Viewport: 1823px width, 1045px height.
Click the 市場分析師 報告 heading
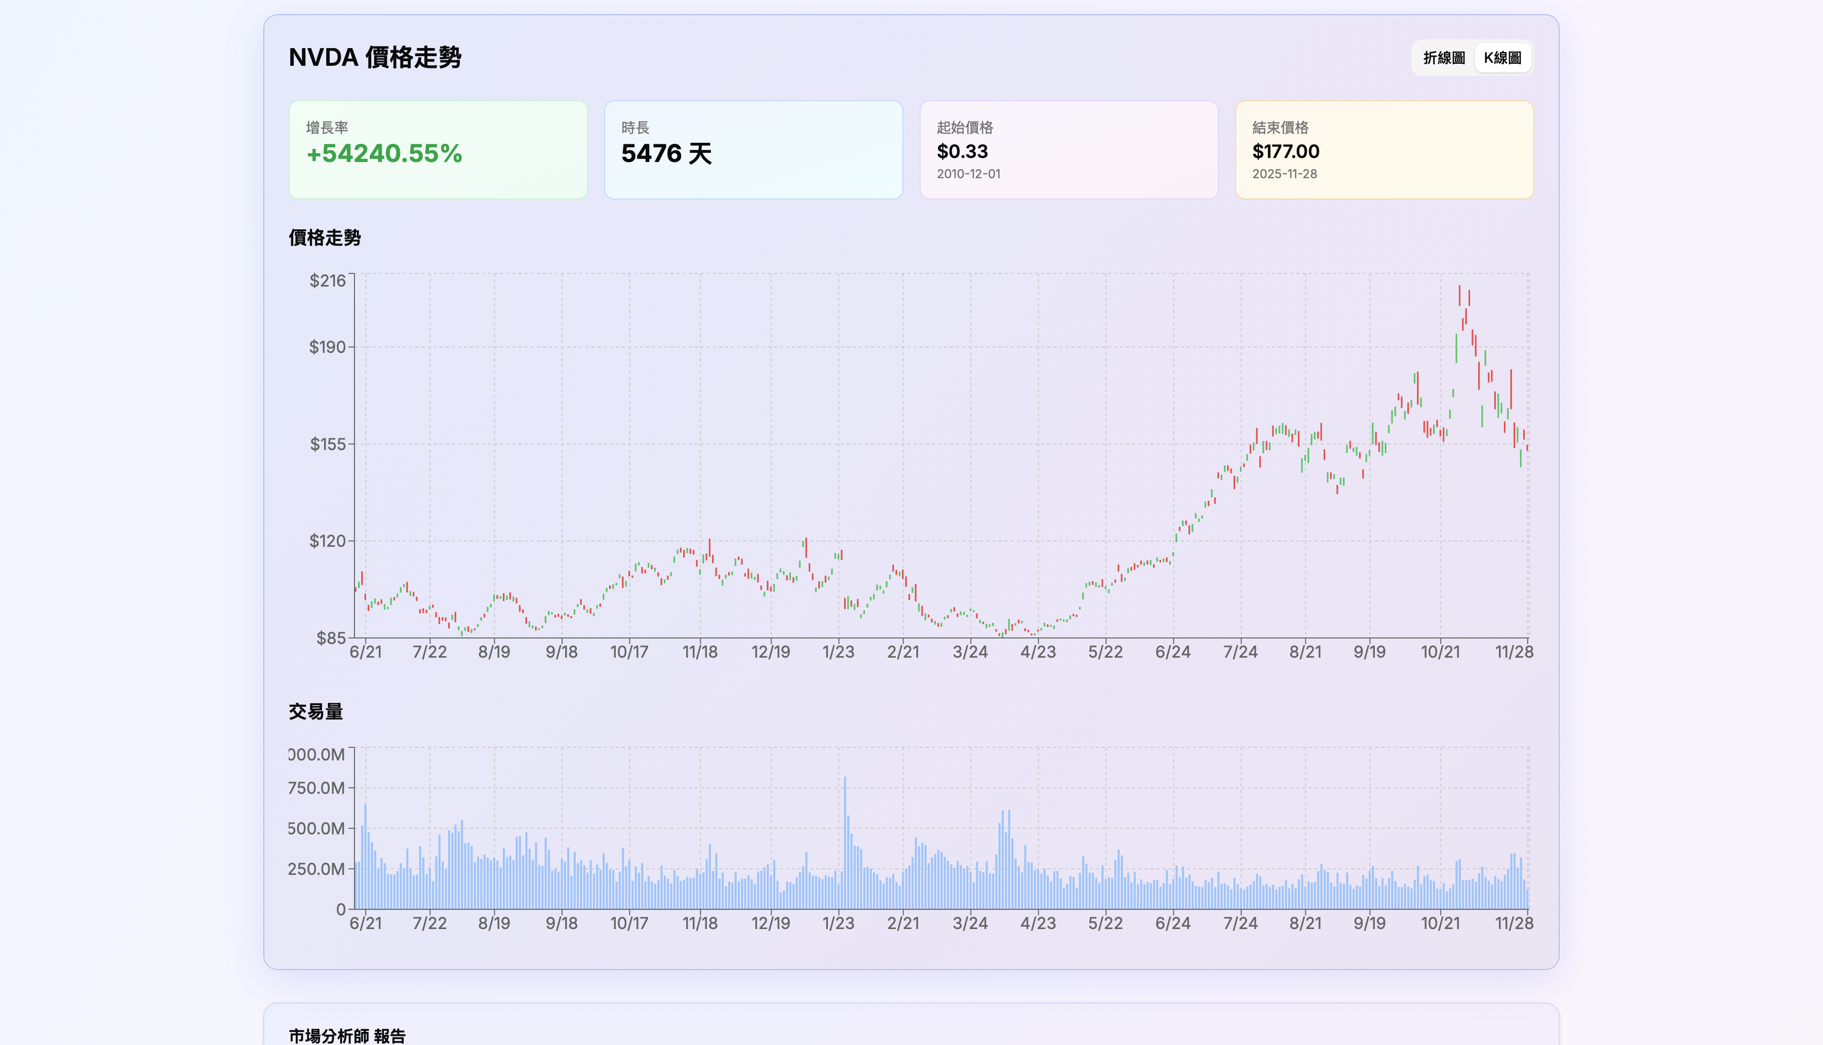point(347,1036)
